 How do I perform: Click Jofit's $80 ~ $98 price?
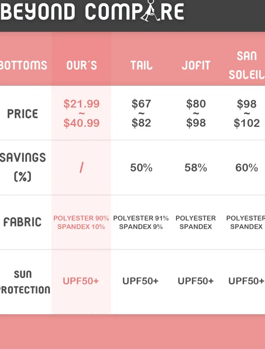pyautogui.click(x=196, y=113)
